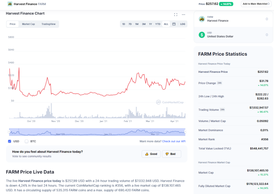This screenshot has height=194, width=274.
Task: Click the blue range navigator area
Action: [x=97, y=132]
